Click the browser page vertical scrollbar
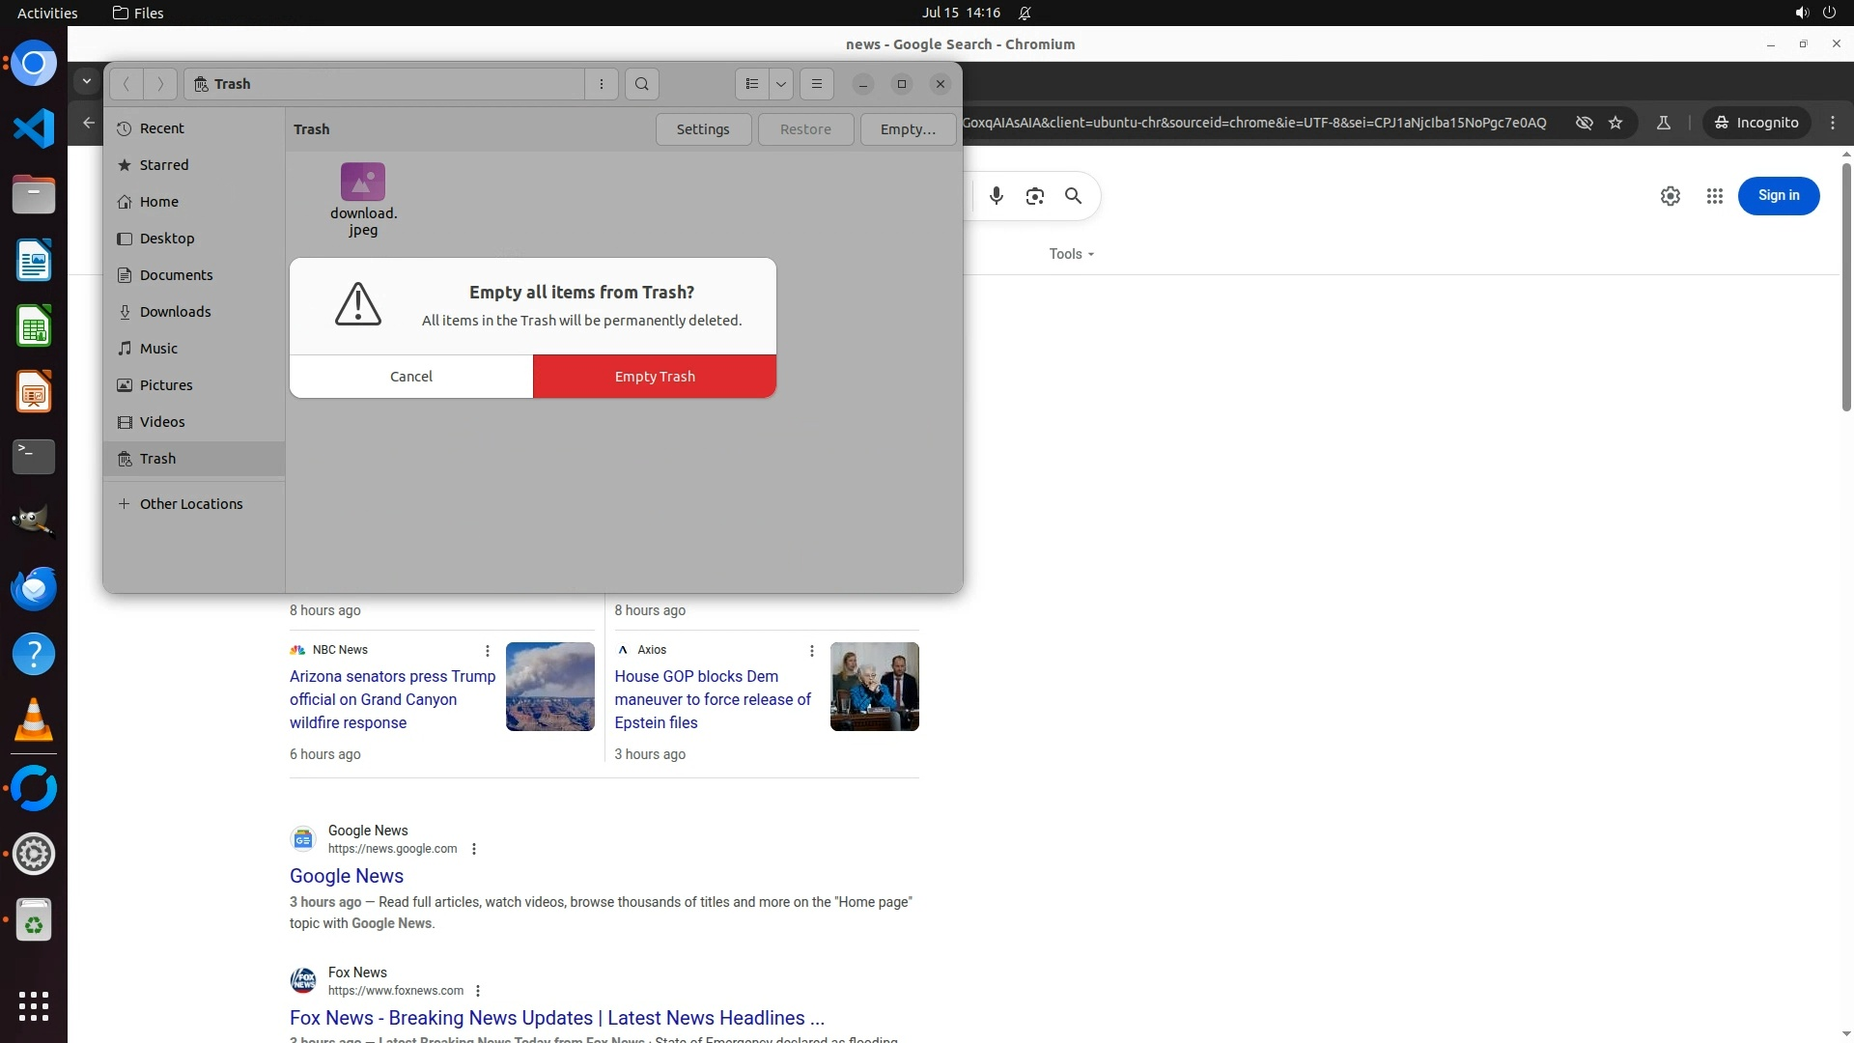1854x1043 pixels. tap(1845, 290)
